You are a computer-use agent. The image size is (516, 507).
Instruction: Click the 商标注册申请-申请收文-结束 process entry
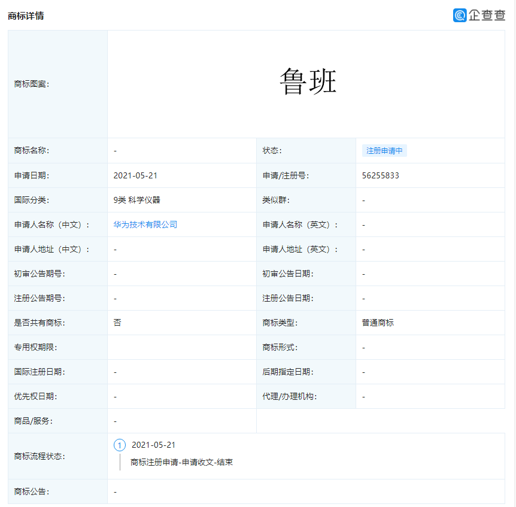(x=181, y=462)
